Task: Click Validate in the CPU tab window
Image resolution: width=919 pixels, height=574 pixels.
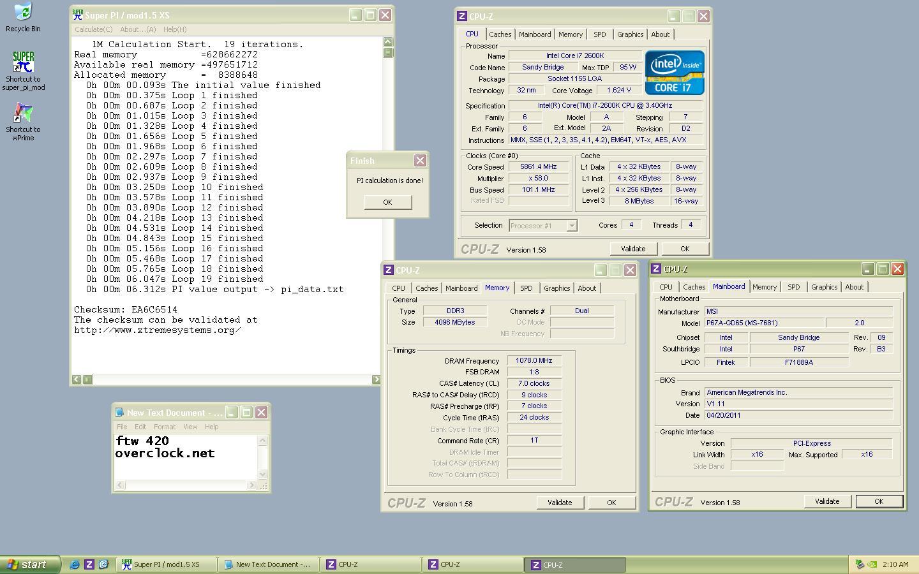Action: coord(633,249)
